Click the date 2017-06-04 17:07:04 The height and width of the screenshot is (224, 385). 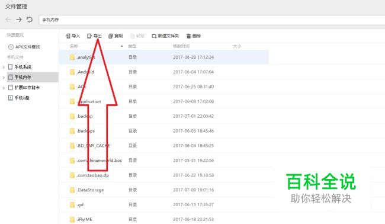[194, 72]
